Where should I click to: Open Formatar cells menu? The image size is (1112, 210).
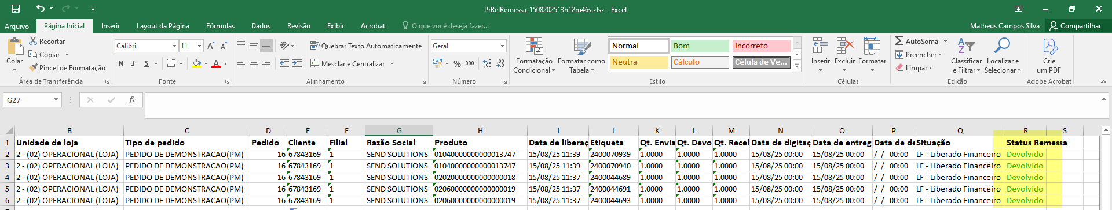(872, 55)
